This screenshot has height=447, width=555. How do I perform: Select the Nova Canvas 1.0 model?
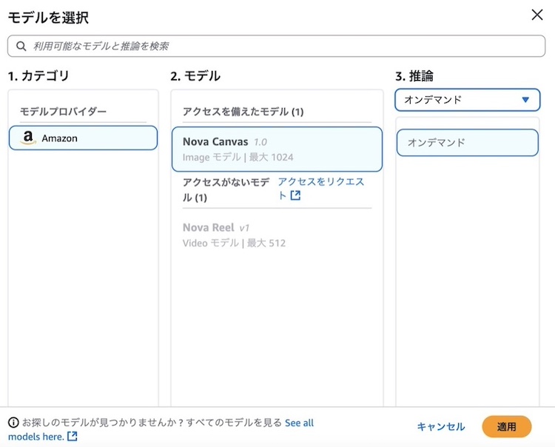click(x=277, y=149)
